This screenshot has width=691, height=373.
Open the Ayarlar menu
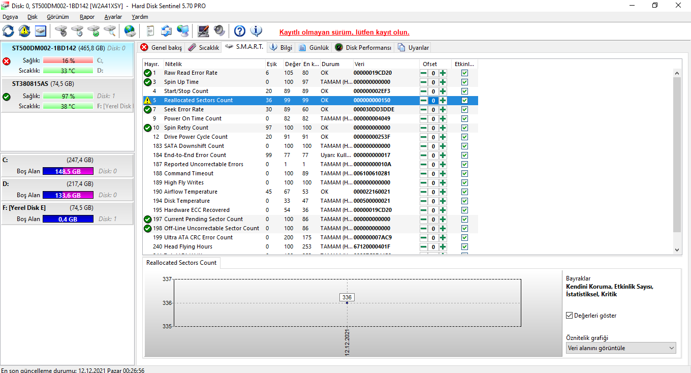point(113,17)
